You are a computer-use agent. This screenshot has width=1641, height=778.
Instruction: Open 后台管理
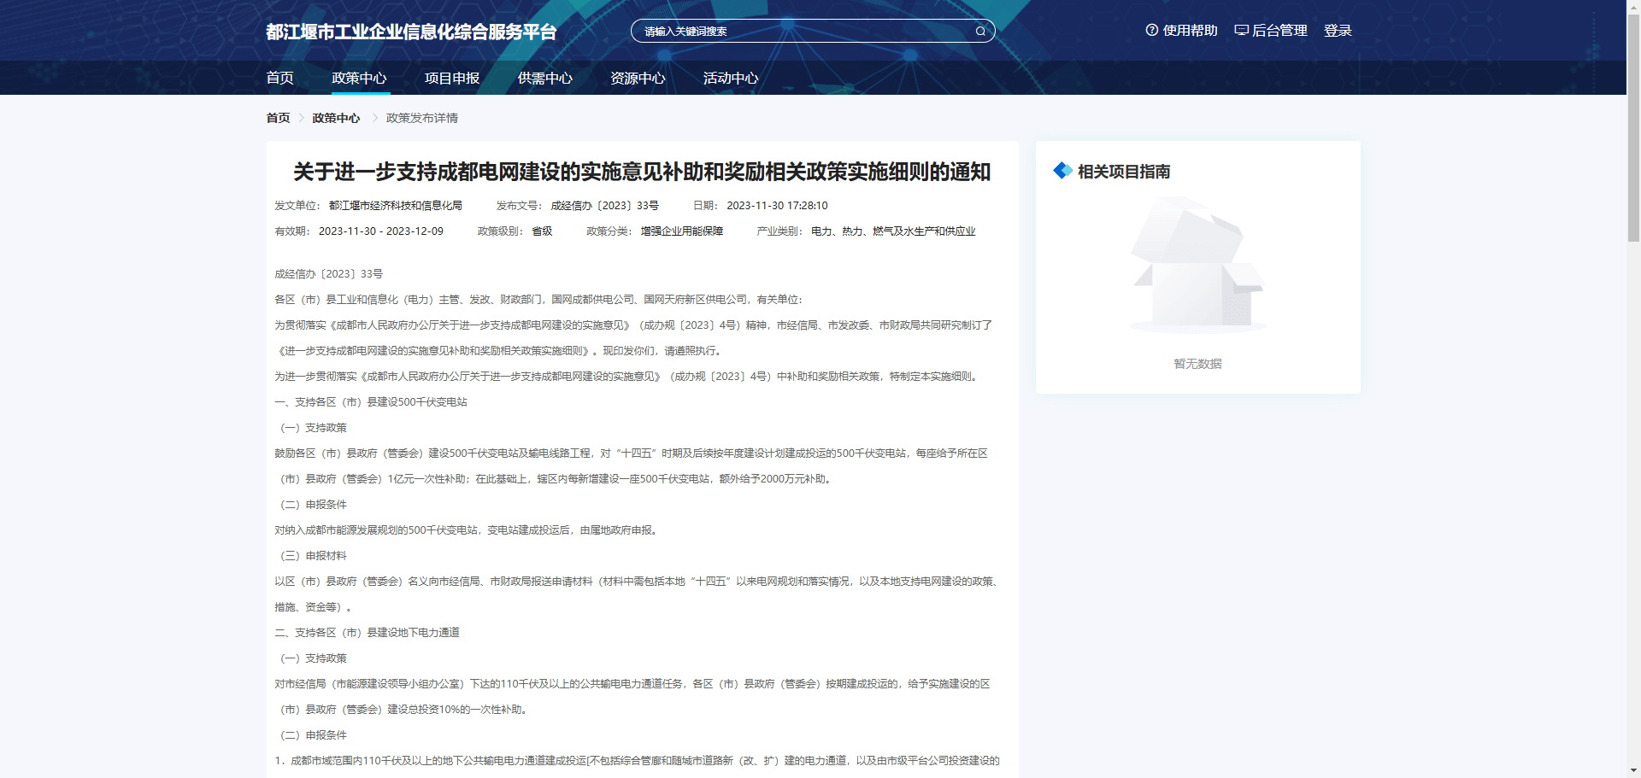(x=1279, y=30)
